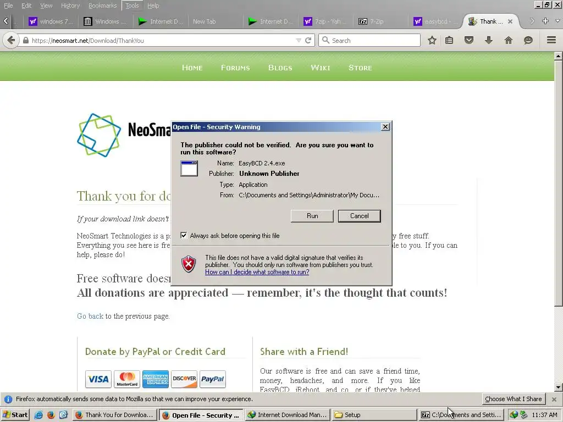Open the bookmarks list icon

[x=449, y=40]
